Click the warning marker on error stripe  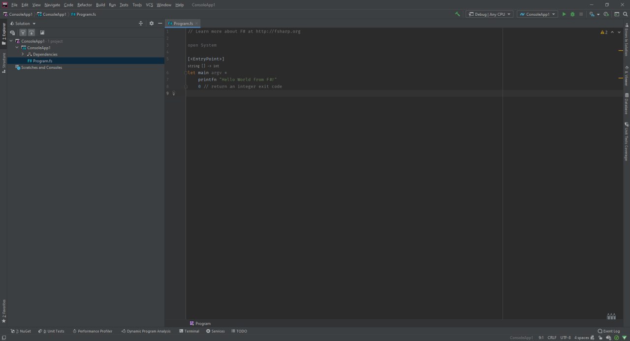(621, 51)
